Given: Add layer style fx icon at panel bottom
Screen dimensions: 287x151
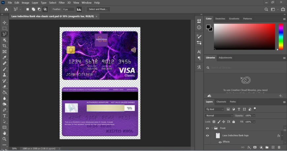Looking at the screenshot, I should 249,147.
